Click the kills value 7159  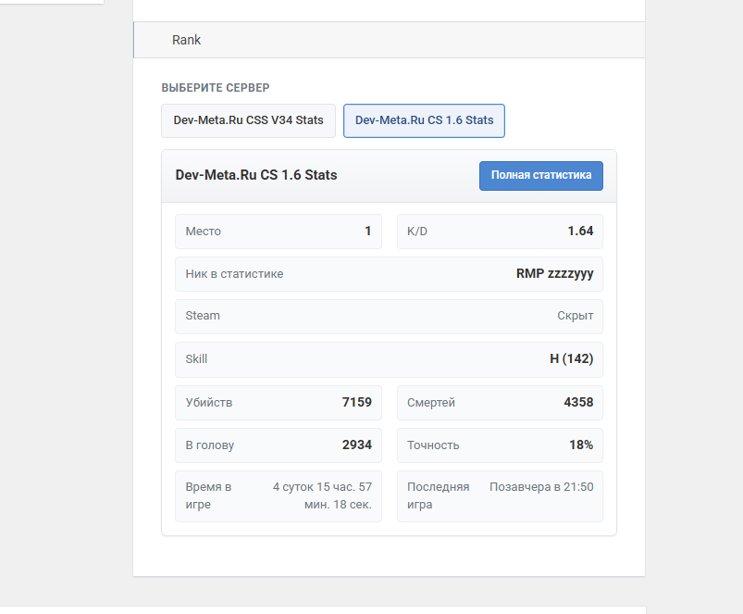[357, 402]
